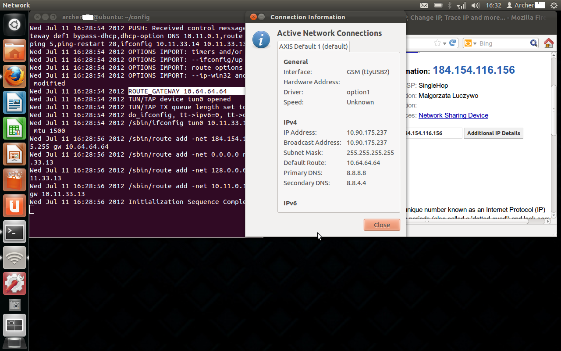Open the Bing search engine dropdown
The image size is (561, 351).
(x=476, y=43)
